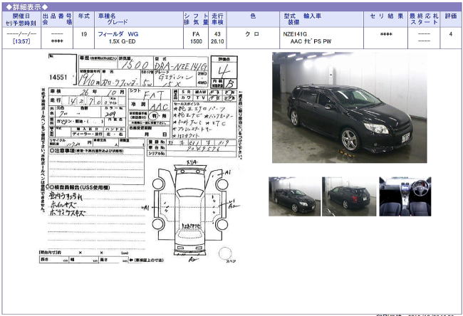
Task: Click the 走行 車検 column header
Action: pos(217,19)
